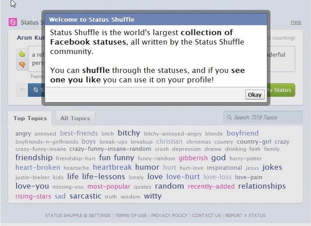Screen dimensions: 311x226
Task: Select the rising-stars topic
Action: (x=33, y=196)
